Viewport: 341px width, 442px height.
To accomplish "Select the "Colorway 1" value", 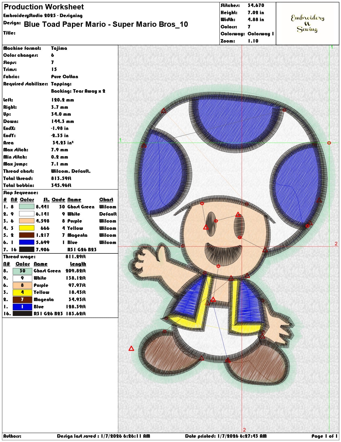I will [261, 34].
